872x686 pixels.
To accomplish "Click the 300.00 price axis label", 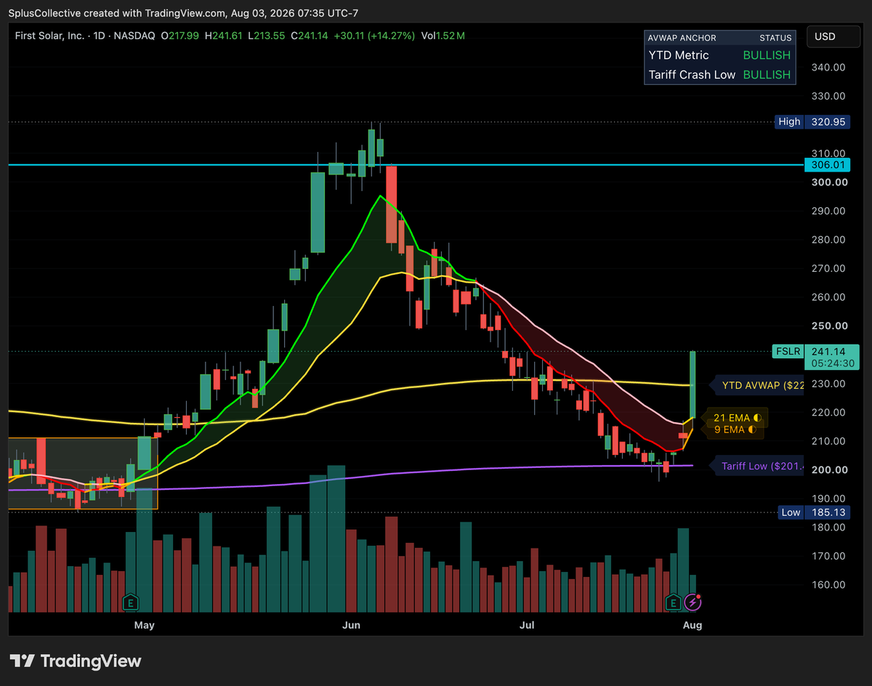I will click(x=829, y=182).
